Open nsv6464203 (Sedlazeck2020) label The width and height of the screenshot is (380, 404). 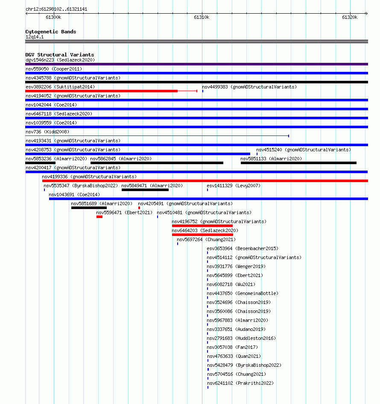205,231
